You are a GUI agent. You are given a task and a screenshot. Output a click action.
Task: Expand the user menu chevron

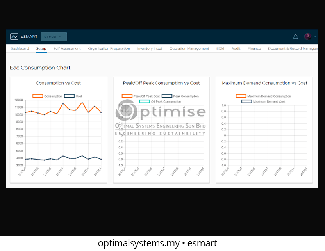click(x=315, y=37)
